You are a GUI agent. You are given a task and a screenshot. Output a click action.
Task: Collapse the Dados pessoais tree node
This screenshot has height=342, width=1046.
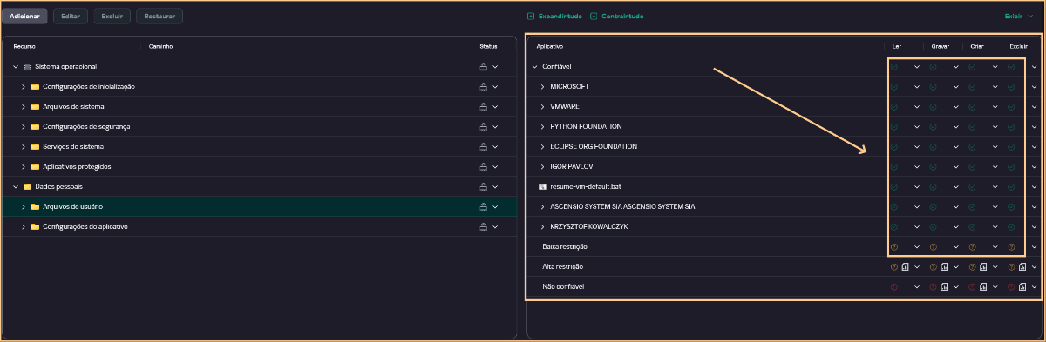click(x=16, y=187)
